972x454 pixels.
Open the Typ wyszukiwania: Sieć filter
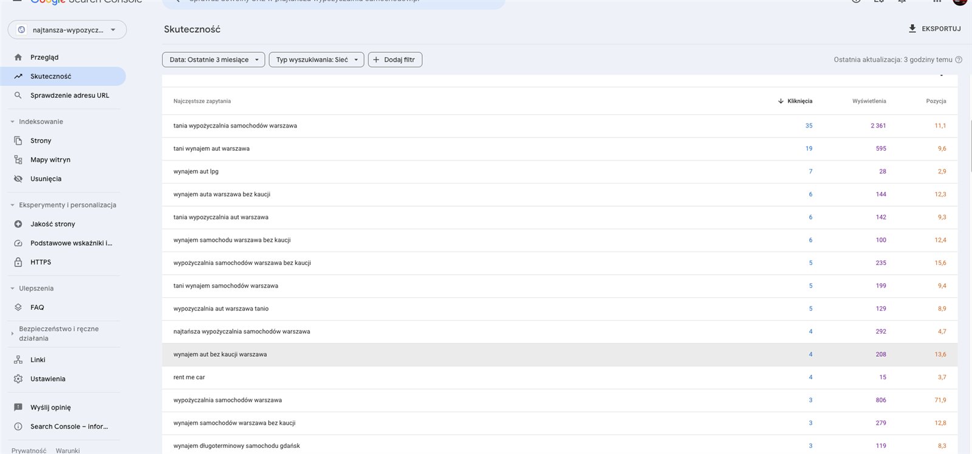coord(317,60)
